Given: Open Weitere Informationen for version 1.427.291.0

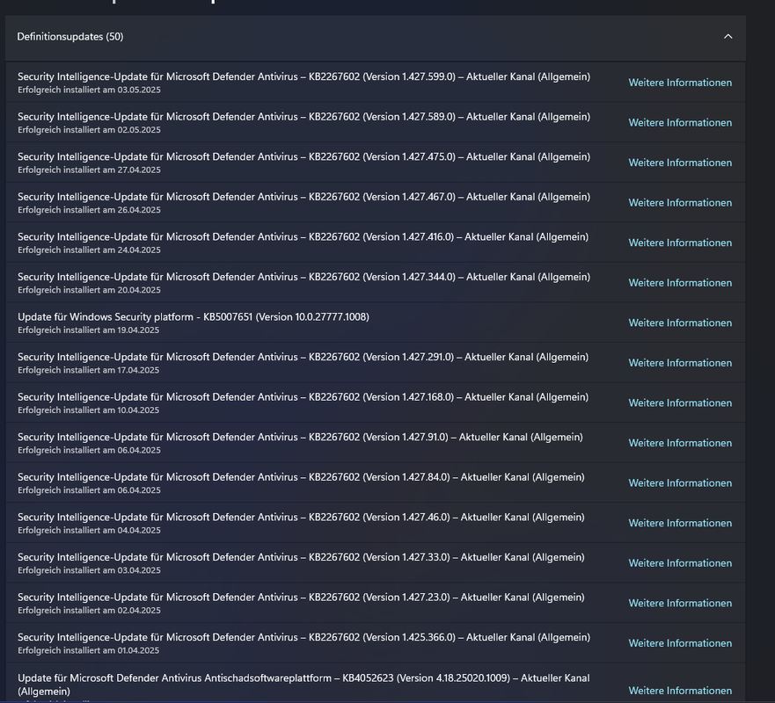Looking at the screenshot, I should [680, 362].
